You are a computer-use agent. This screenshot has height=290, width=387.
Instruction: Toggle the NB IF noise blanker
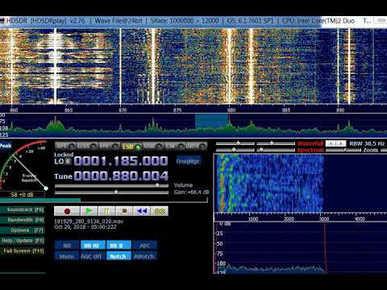click(x=119, y=246)
